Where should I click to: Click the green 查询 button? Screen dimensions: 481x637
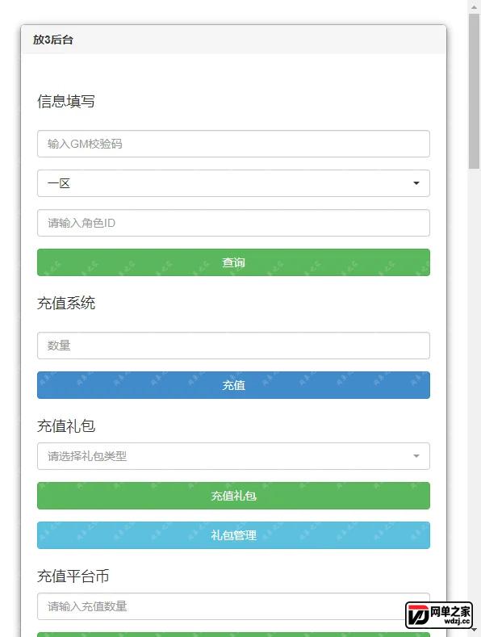[233, 262]
